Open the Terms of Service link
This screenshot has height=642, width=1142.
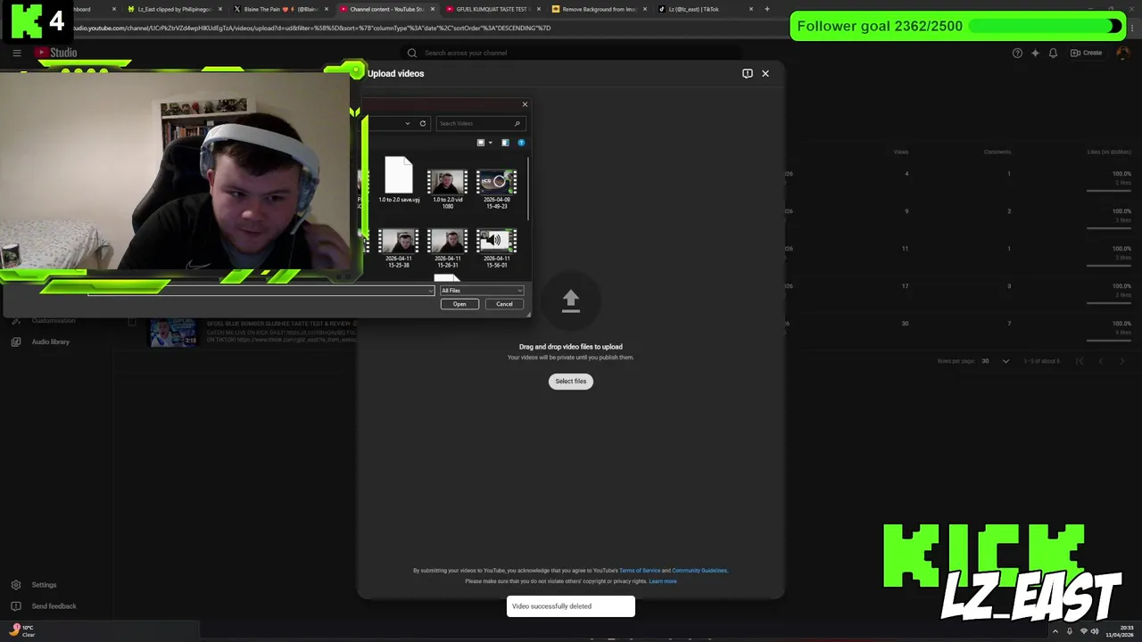(640, 571)
